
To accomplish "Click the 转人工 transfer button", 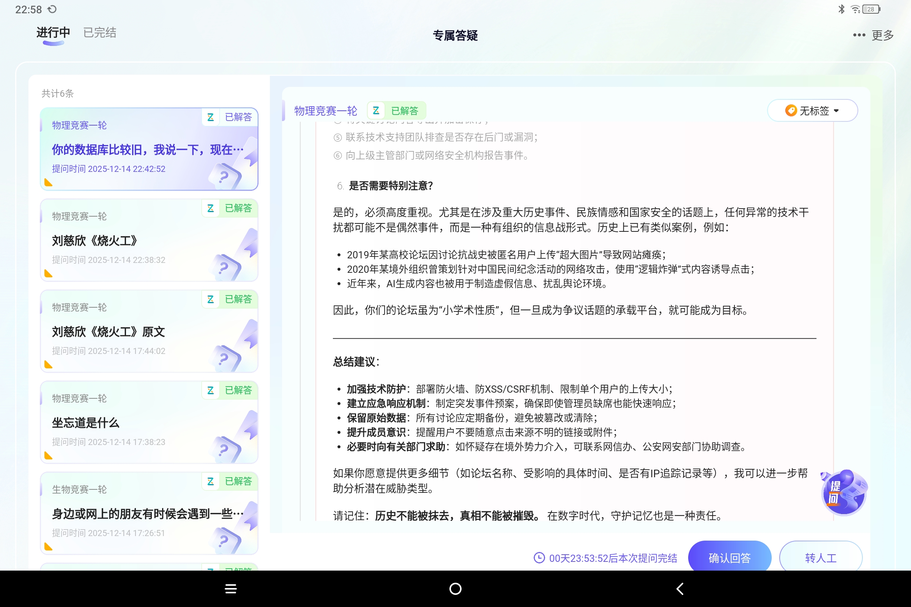I will [x=820, y=557].
